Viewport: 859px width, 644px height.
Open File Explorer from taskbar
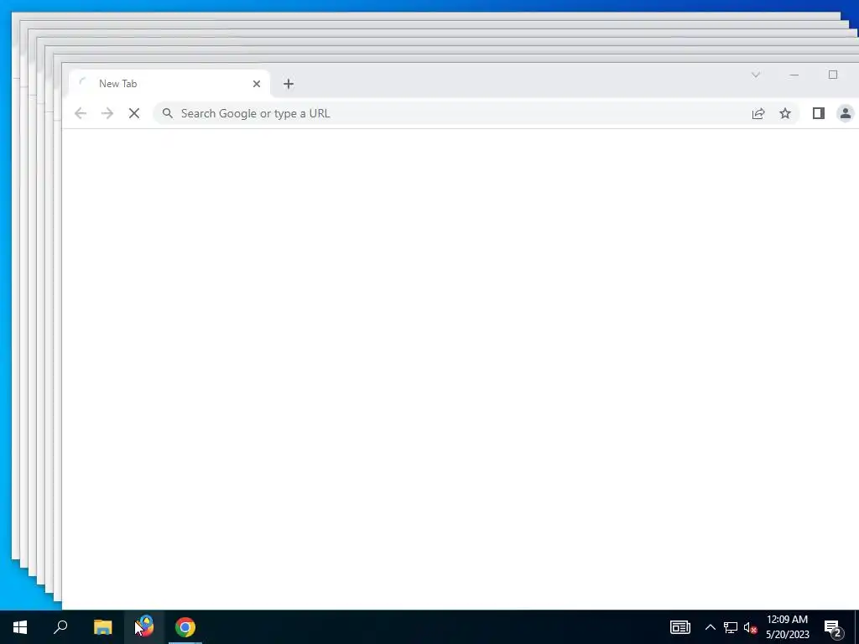coord(102,627)
